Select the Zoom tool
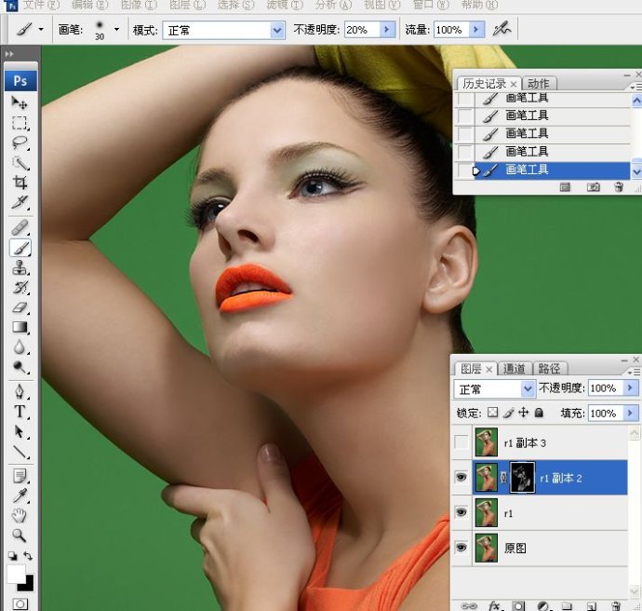The width and height of the screenshot is (642, 611). (x=20, y=536)
